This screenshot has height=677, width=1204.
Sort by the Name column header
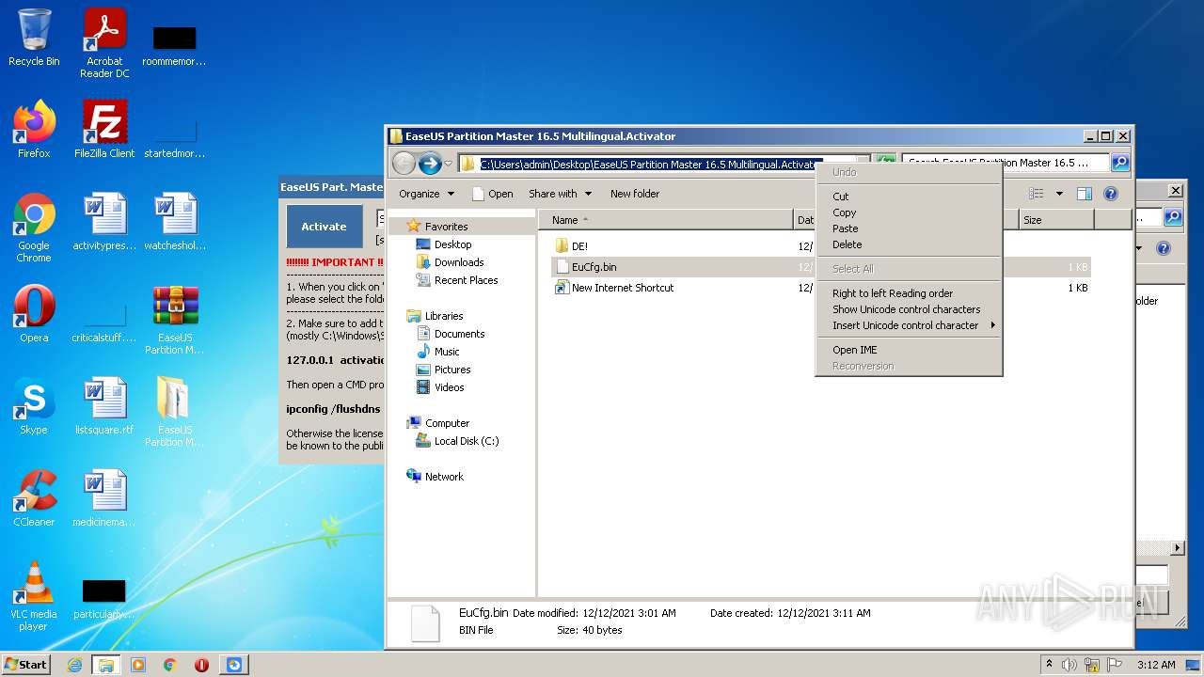tap(666, 220)
